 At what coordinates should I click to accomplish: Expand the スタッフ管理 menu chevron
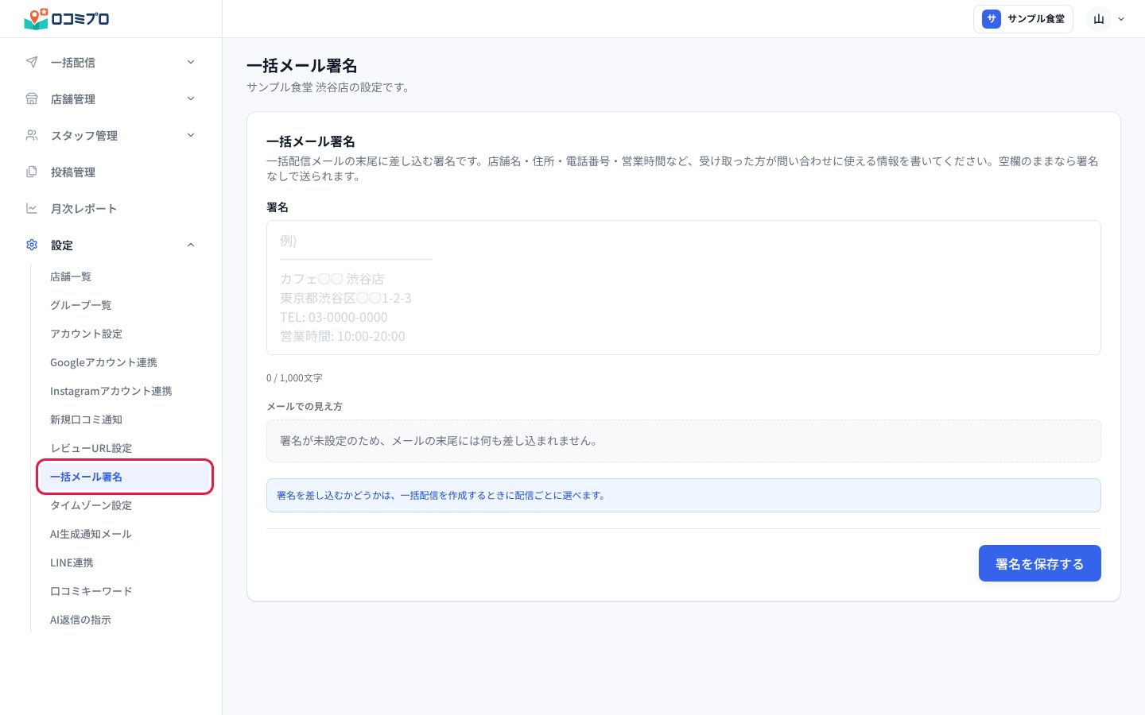click(191, 135)
